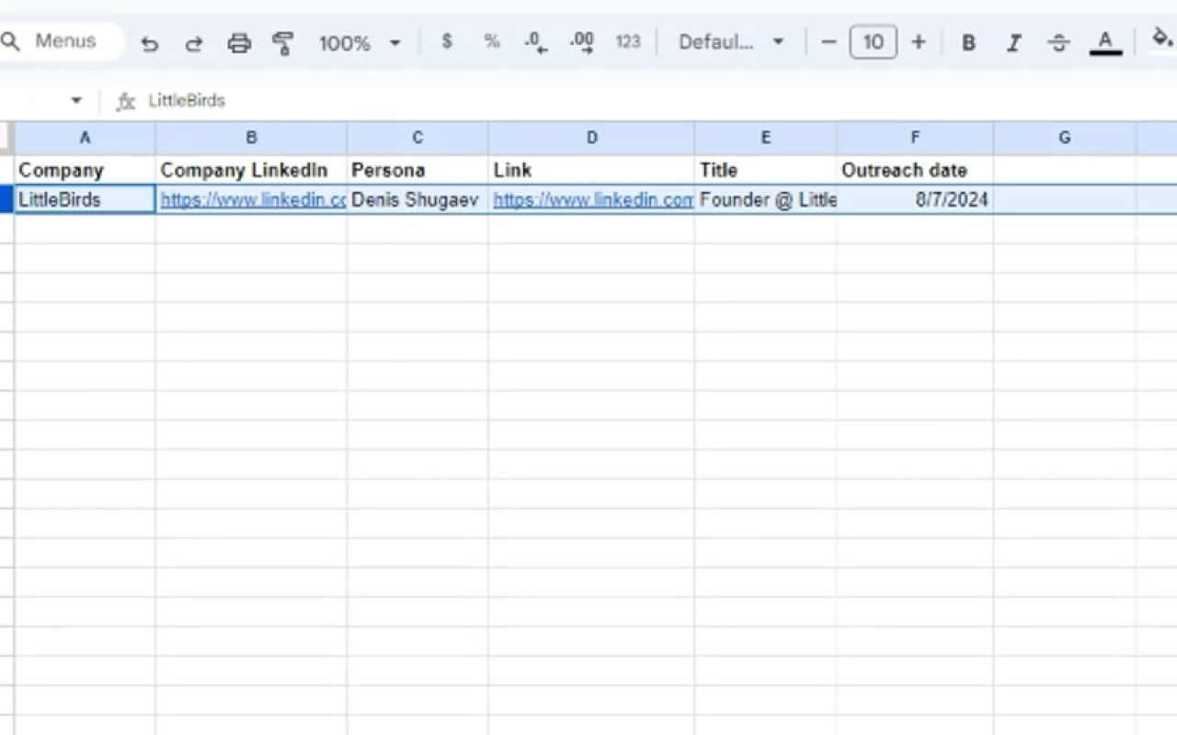1177x735 pixels.
Task: Toggle italic formatting
Action: point(1013,41)
